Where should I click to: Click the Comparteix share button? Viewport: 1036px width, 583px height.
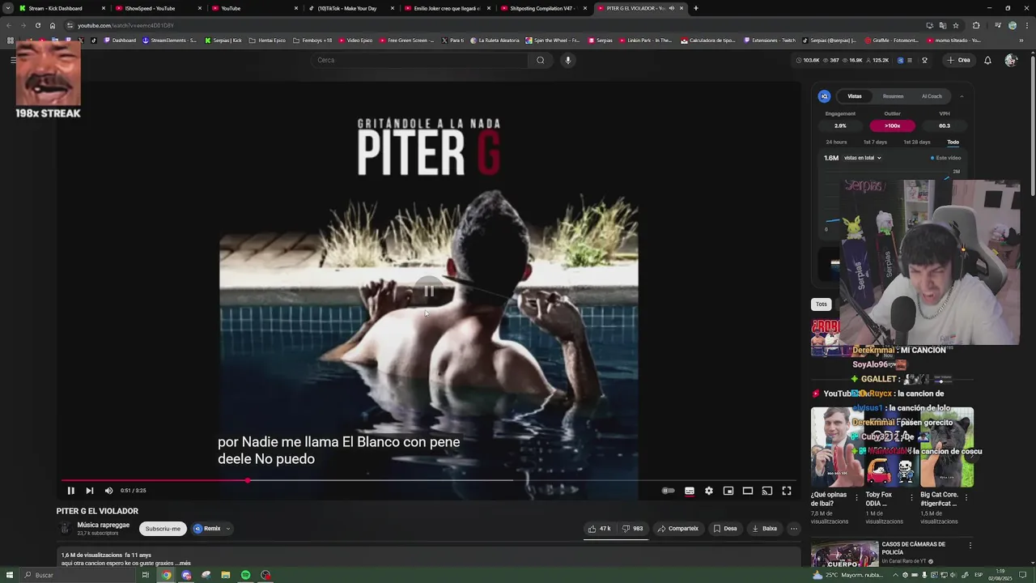tap(677, 529)
